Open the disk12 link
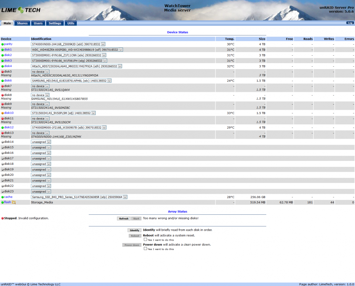 coord(9,127)
